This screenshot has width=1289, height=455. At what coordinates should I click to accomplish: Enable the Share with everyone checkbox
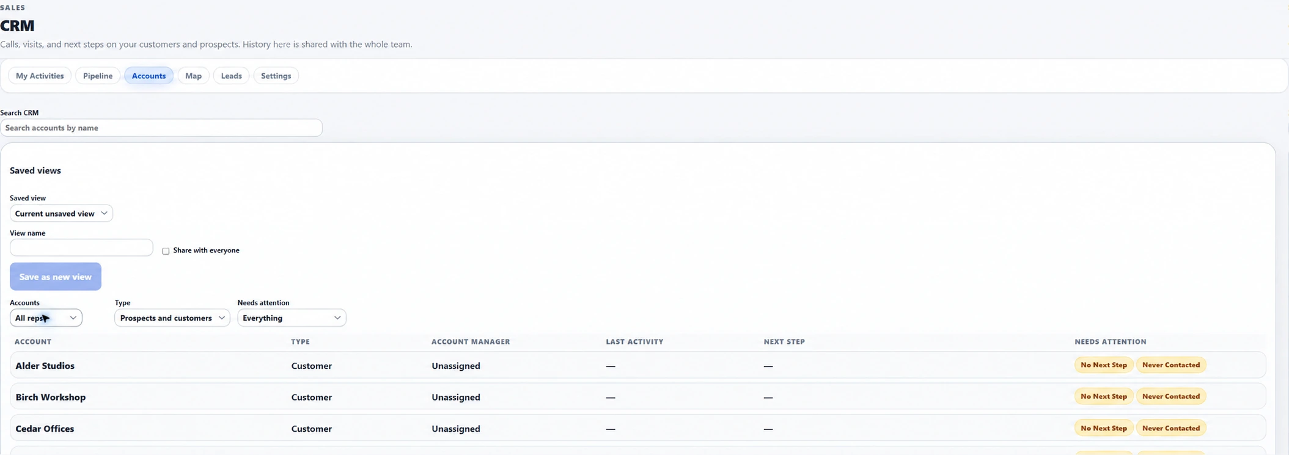click(166, 251)
